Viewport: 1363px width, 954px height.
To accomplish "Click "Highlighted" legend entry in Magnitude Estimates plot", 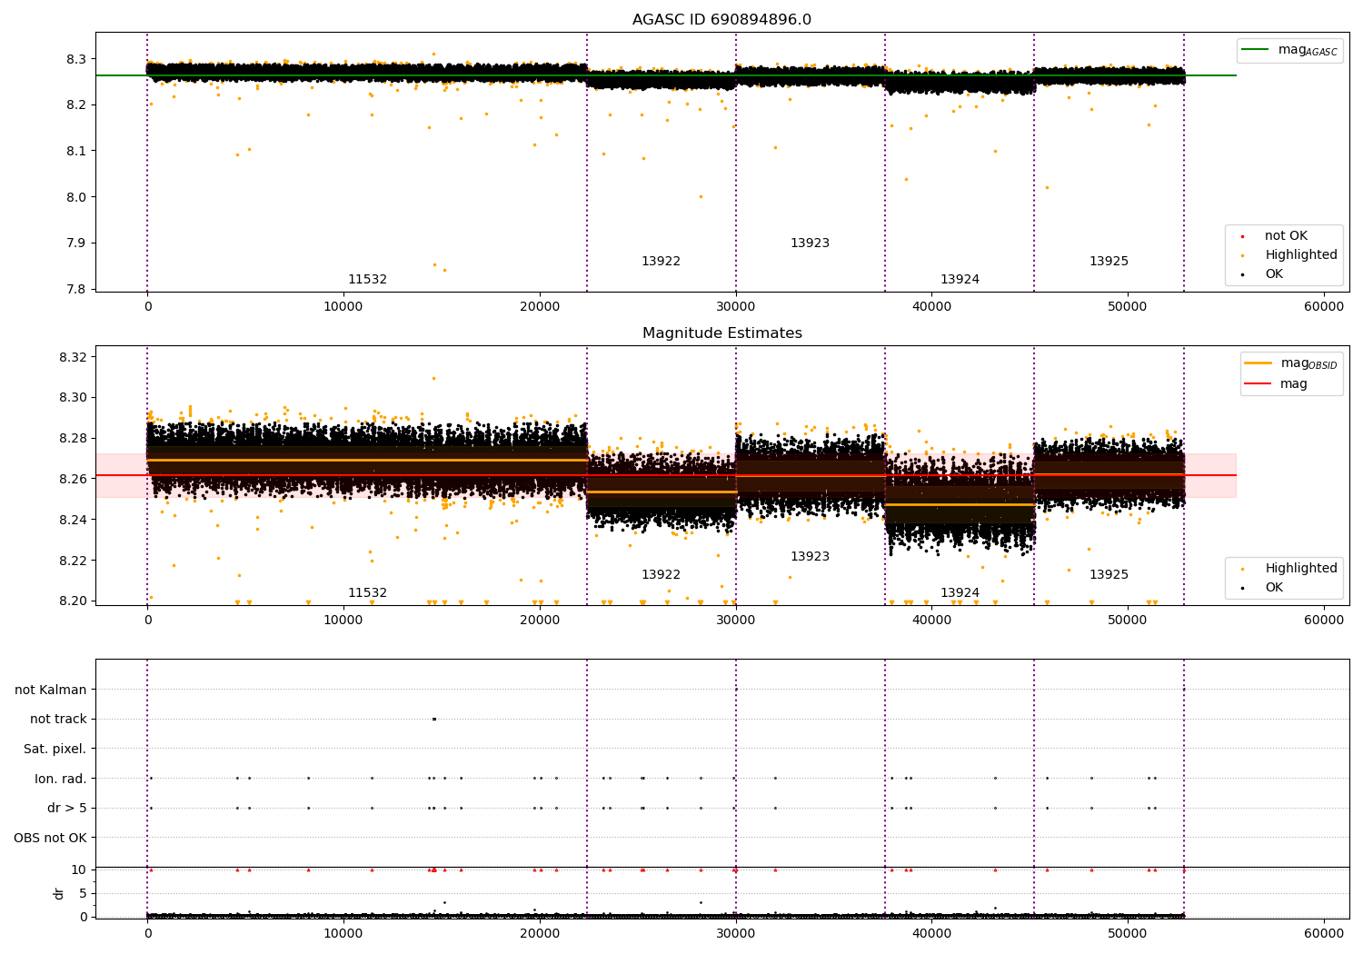I will coord(1289,569).
